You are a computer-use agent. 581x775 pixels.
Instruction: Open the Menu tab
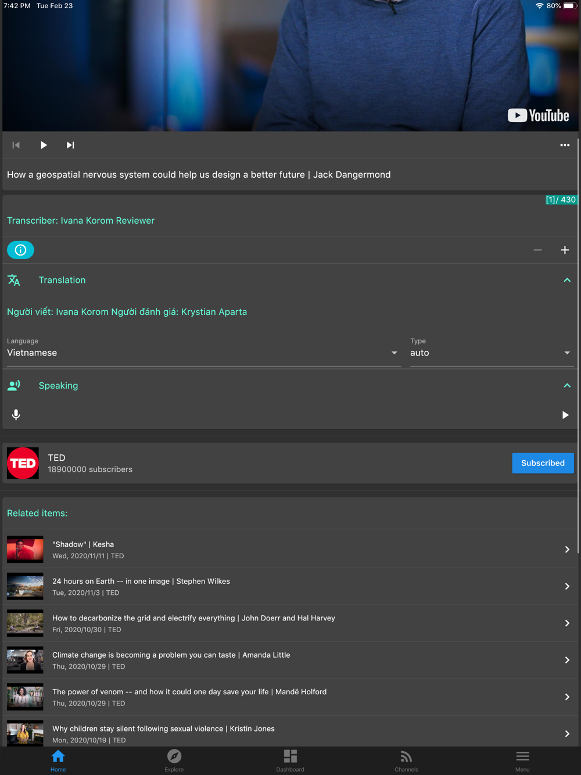522,760
